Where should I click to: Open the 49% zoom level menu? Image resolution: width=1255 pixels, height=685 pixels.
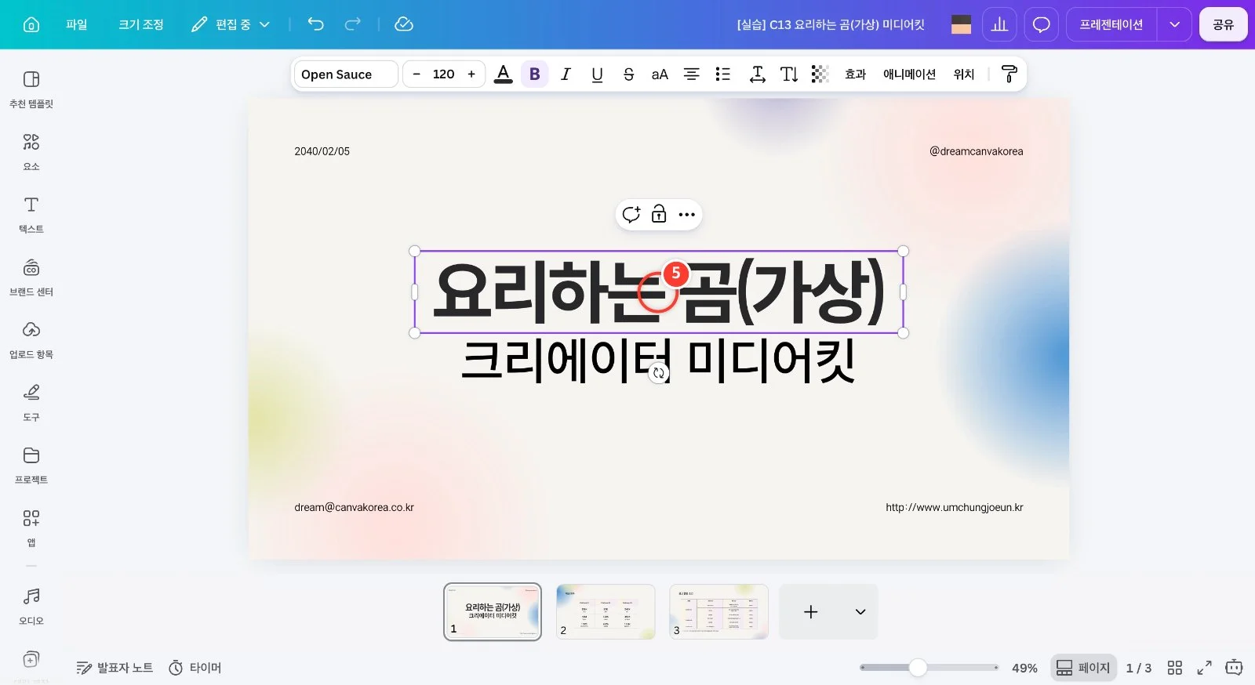pyautogui.click(x=1024, y=668)
